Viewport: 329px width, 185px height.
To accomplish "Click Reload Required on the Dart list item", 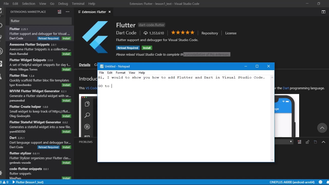I will pyautogui.click(x=48, y=147).
